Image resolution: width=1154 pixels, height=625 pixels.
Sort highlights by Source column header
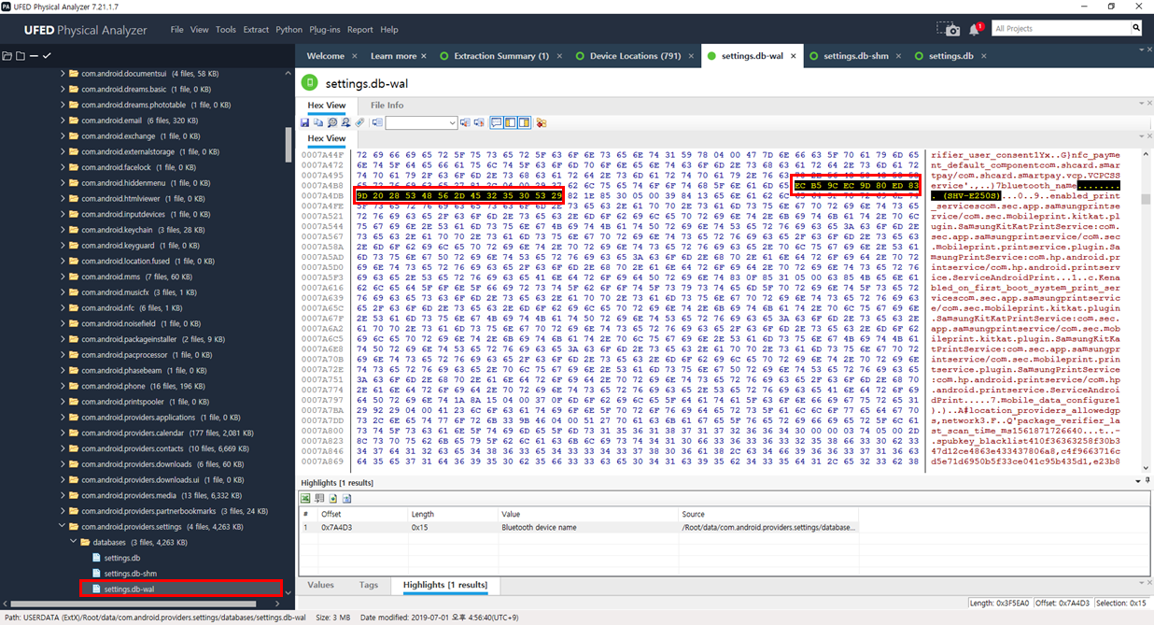pos(768,514)
